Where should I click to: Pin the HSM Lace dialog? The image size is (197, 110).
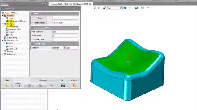(x=74, y=8)
